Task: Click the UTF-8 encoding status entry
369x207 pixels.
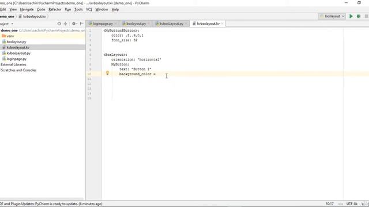Action: [352, 204]
